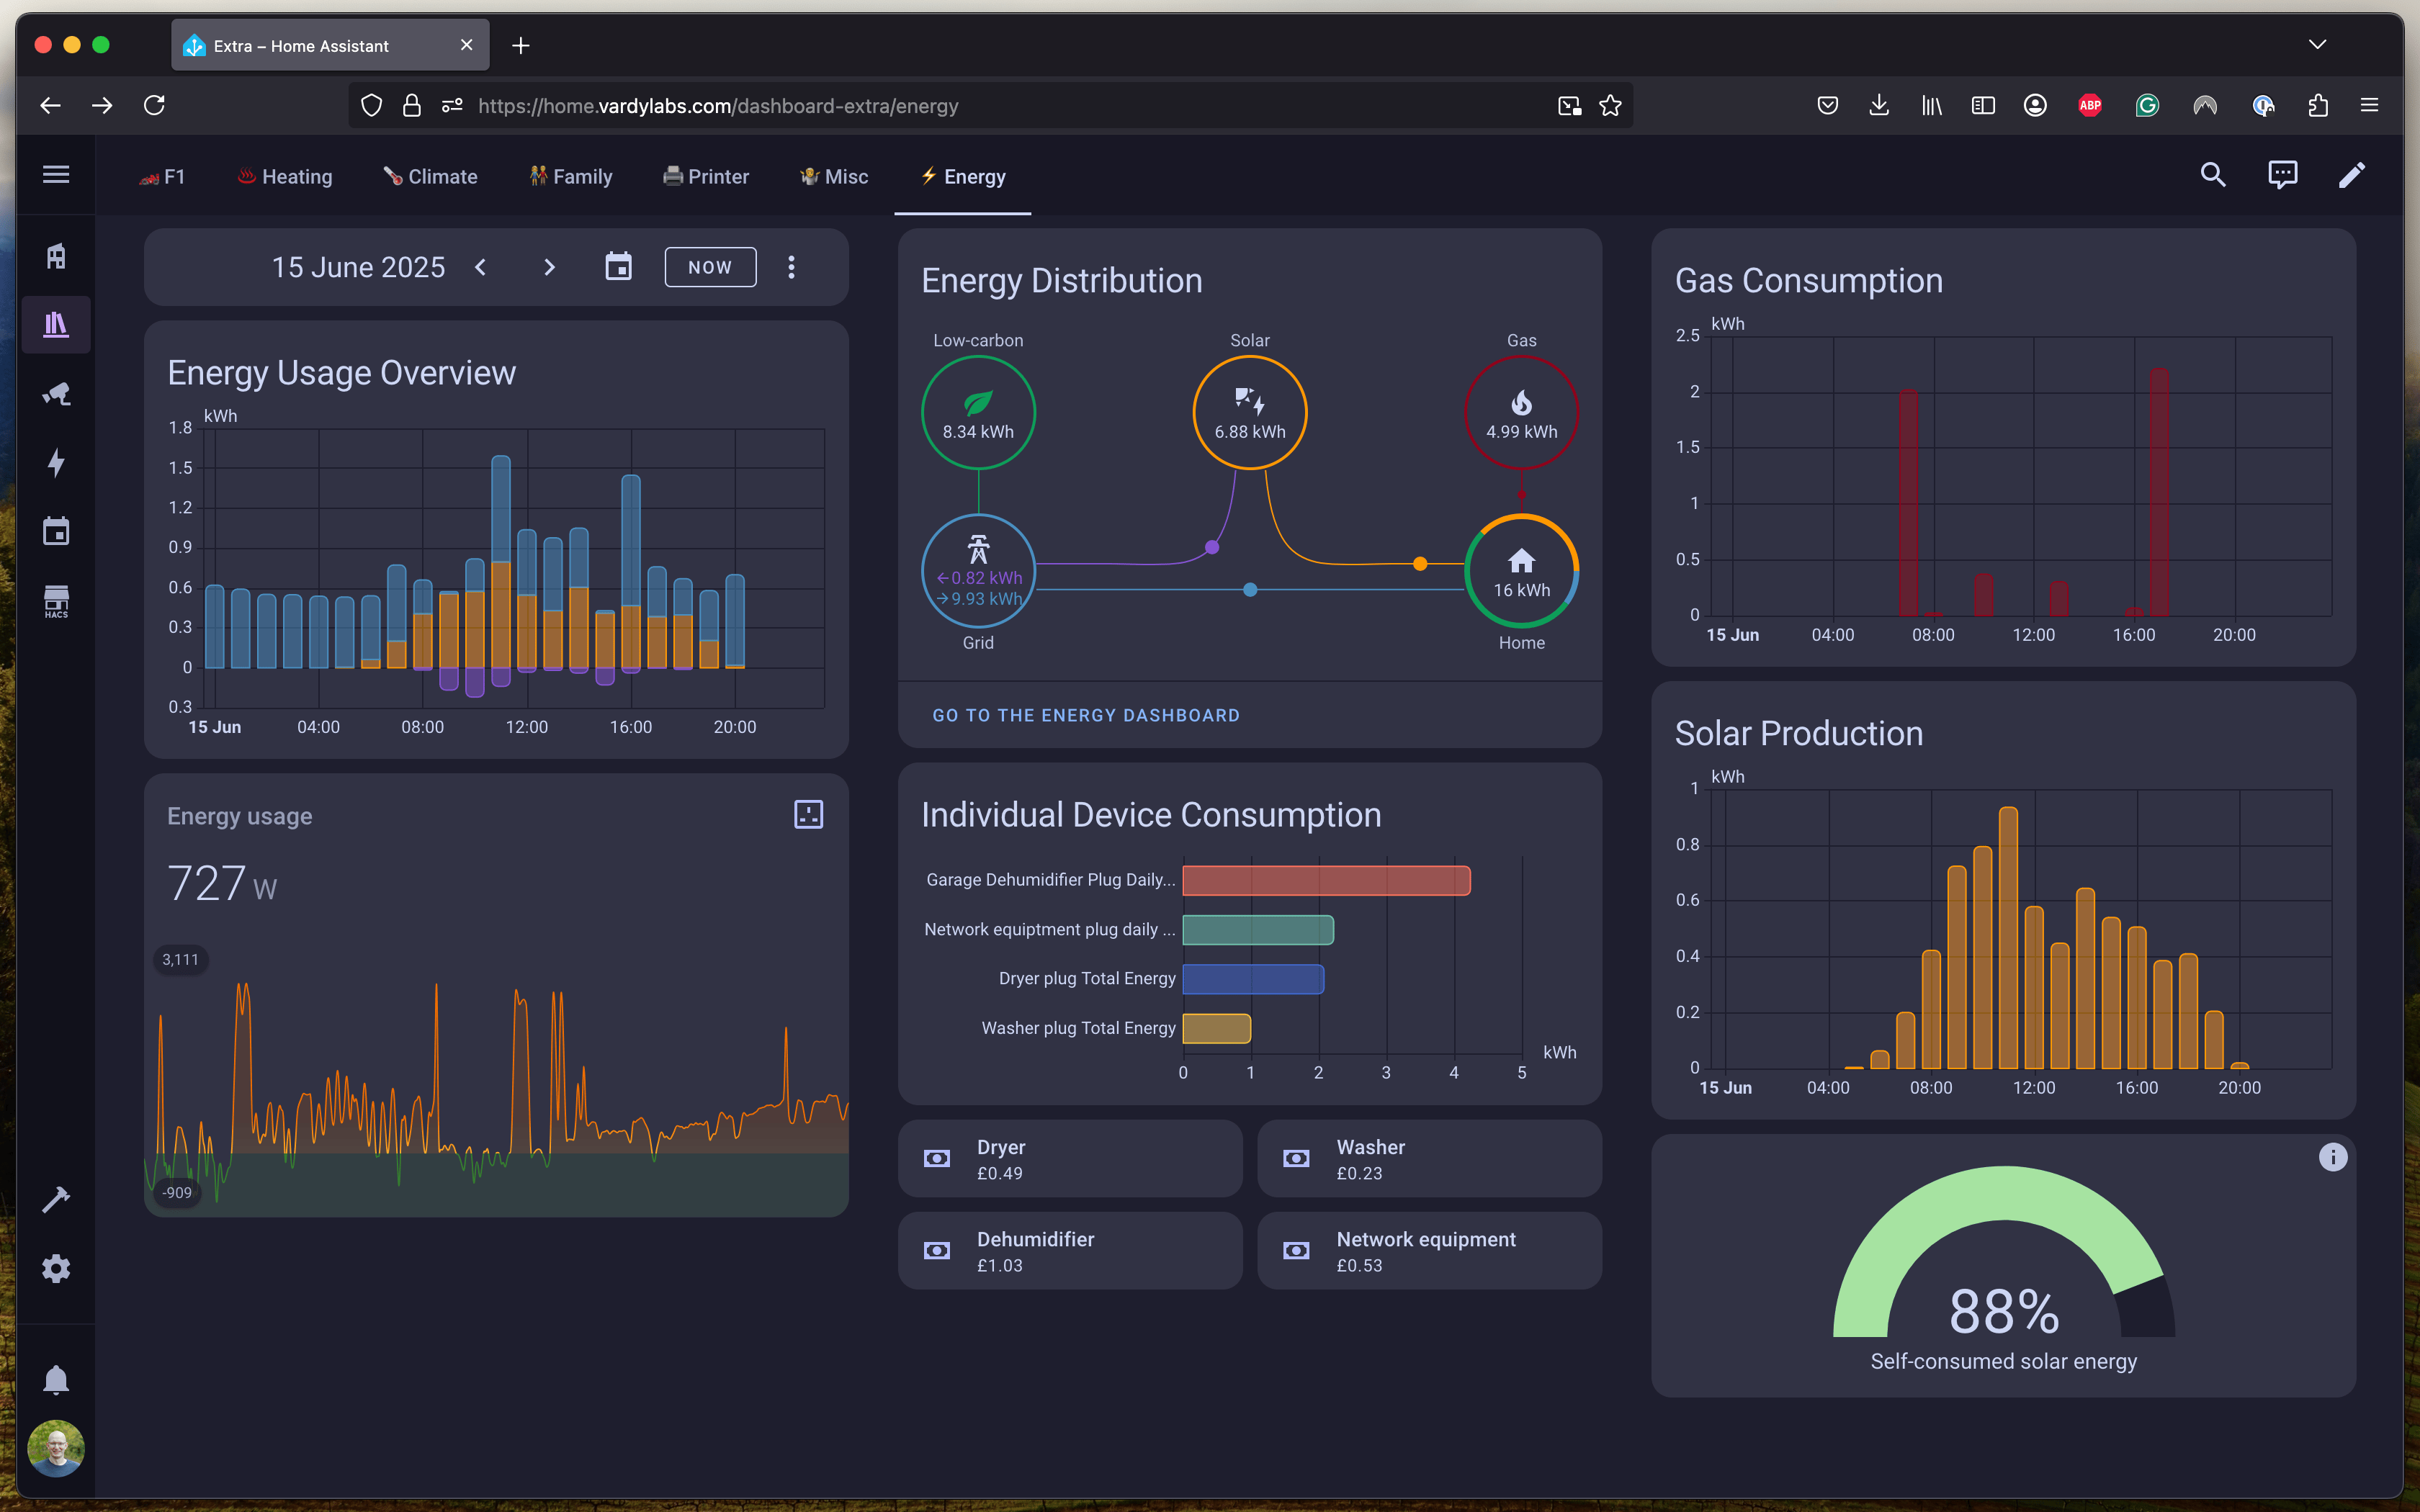
Task: Click the Dehumidifier £1.03 cost card
Action: click(1069, 1251)
